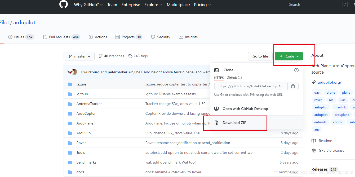Click the GitHub octocat logo
The image size is (355, 177).
pyautogui.click(x=64, y=4)
